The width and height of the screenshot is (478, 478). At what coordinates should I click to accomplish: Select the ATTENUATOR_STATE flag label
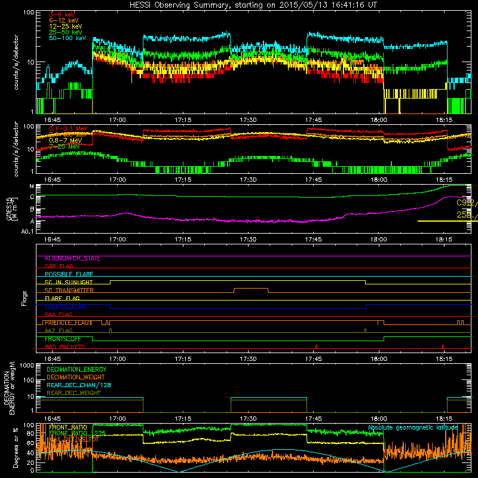point(72,259)
